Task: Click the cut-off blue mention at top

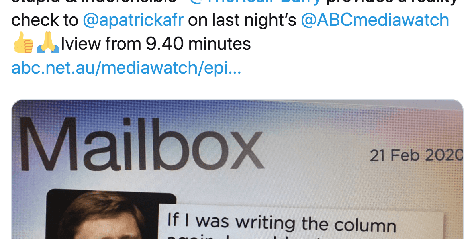Action: click(x=255, y=2)
